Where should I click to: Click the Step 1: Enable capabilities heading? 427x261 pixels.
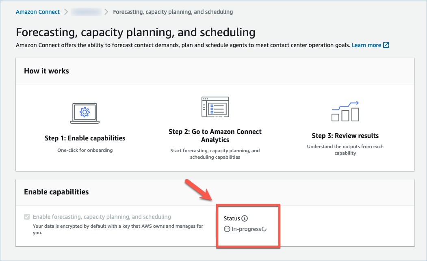[85, 138]
